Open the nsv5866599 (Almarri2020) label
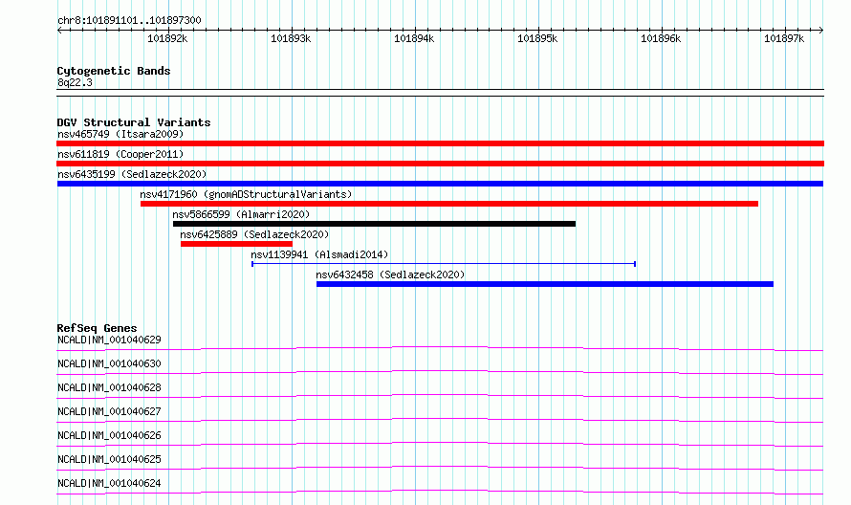The height and width of the screenshot is (505, 851). point(241,214)
